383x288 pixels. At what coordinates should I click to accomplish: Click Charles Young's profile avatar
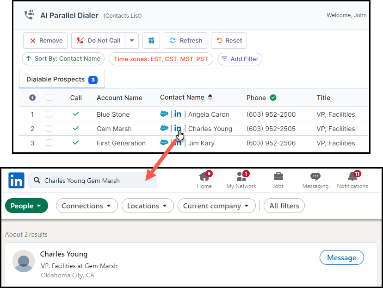pos(24,261)
